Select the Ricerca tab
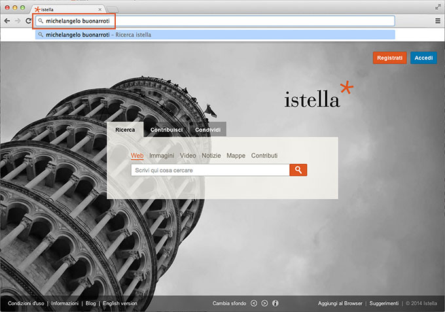 pyautogui.click(x=125, y=130)
